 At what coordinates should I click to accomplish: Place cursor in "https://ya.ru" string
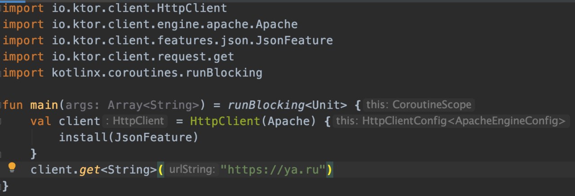pyautogui.click(x=273, y=170)
